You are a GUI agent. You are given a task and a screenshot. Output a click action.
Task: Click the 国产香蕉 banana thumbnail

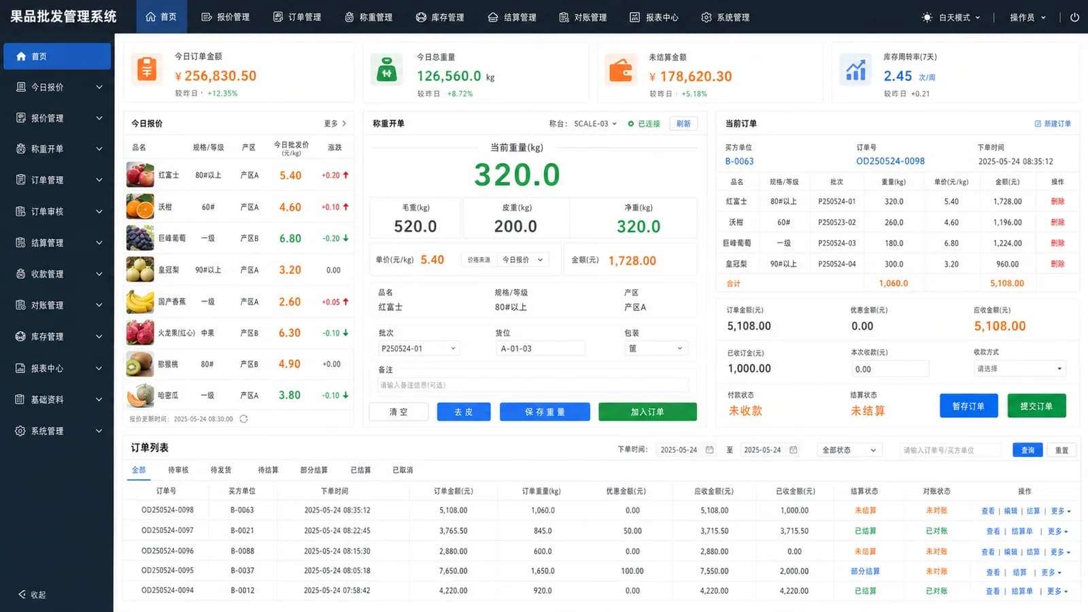click(140, 301)
